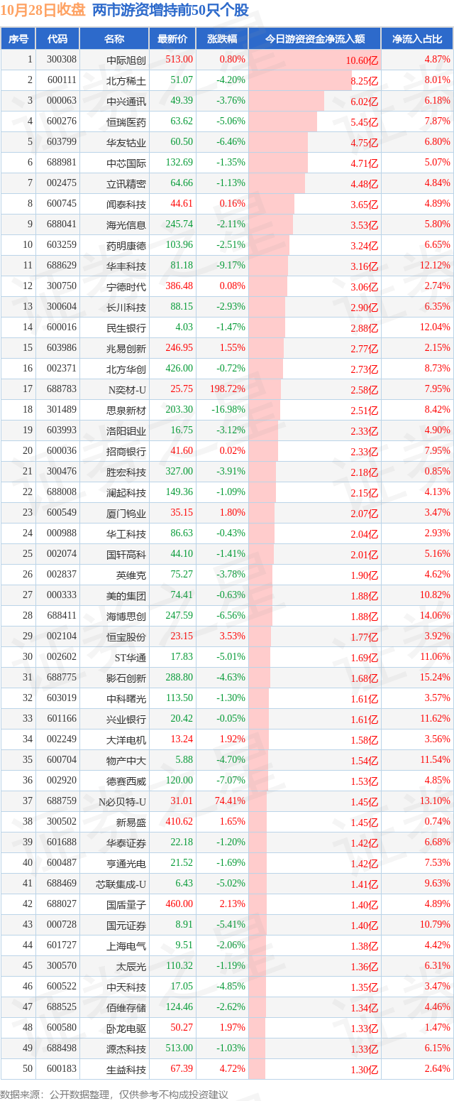Click stock name 卧龙电驱
This screenshot has height=1101, width=454.
point(126,1029)
